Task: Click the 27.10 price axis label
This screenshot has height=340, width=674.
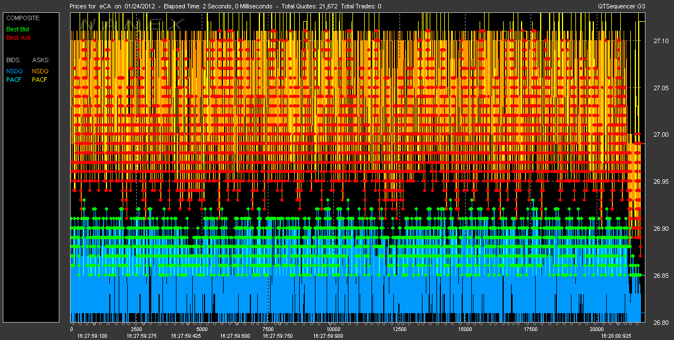Action: 661,41
